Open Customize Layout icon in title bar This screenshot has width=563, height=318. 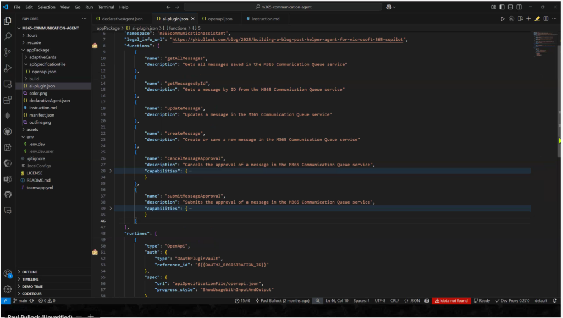pyautogui.click(x=494, y=7)
